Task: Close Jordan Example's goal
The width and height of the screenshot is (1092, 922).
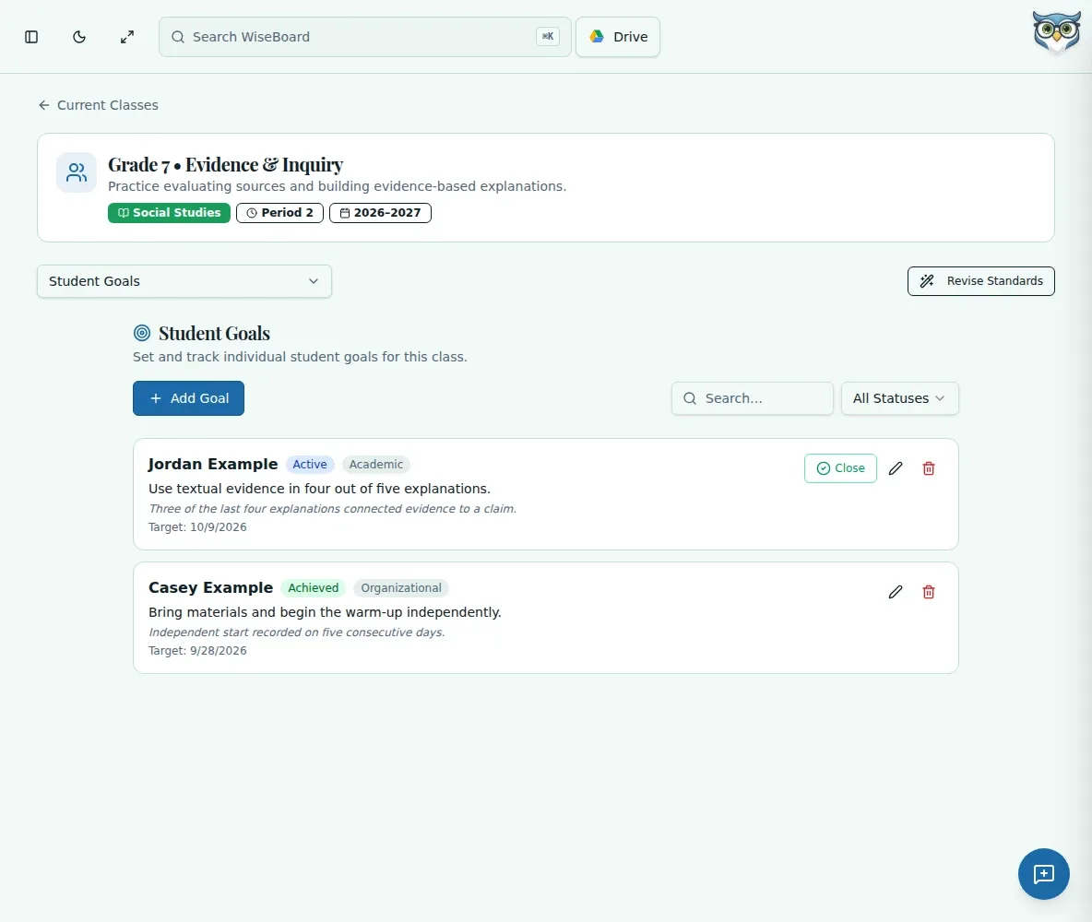Action: 840,468
